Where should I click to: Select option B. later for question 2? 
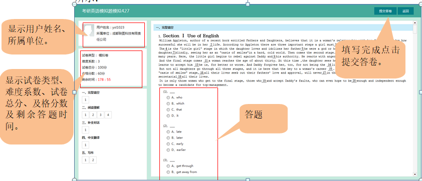(168, 138)
